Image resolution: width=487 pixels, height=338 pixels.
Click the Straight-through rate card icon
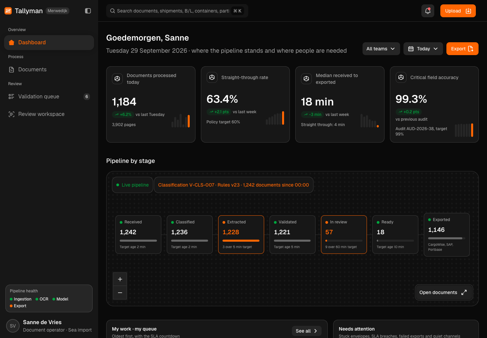pyautogui.click(x=212, y=77)
